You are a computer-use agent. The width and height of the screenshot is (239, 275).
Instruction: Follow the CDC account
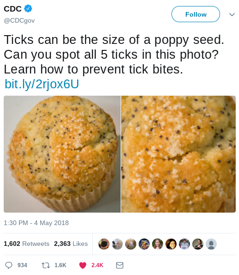coord(196,14)
